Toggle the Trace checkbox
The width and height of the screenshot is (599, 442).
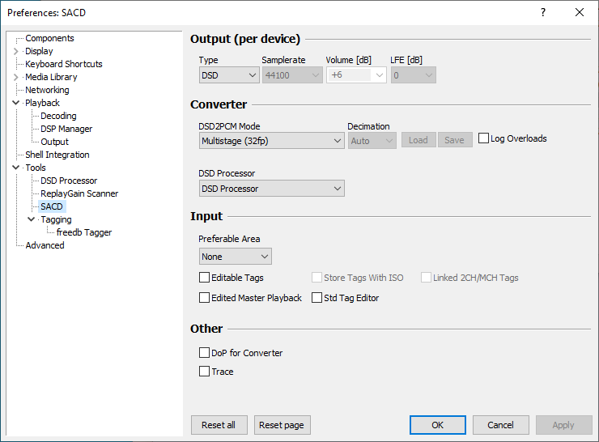point(205,372)
